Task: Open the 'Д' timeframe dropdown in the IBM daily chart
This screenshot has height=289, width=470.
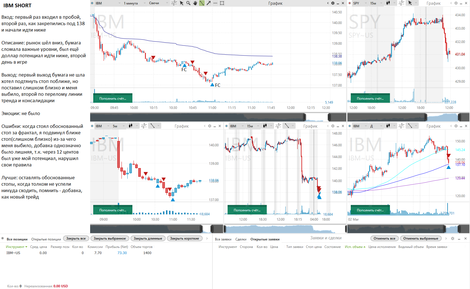Action: pyautogui.click(x=376, y=126)
